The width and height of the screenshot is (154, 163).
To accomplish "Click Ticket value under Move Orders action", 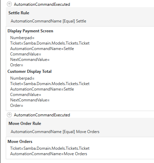I will [50, 148].
